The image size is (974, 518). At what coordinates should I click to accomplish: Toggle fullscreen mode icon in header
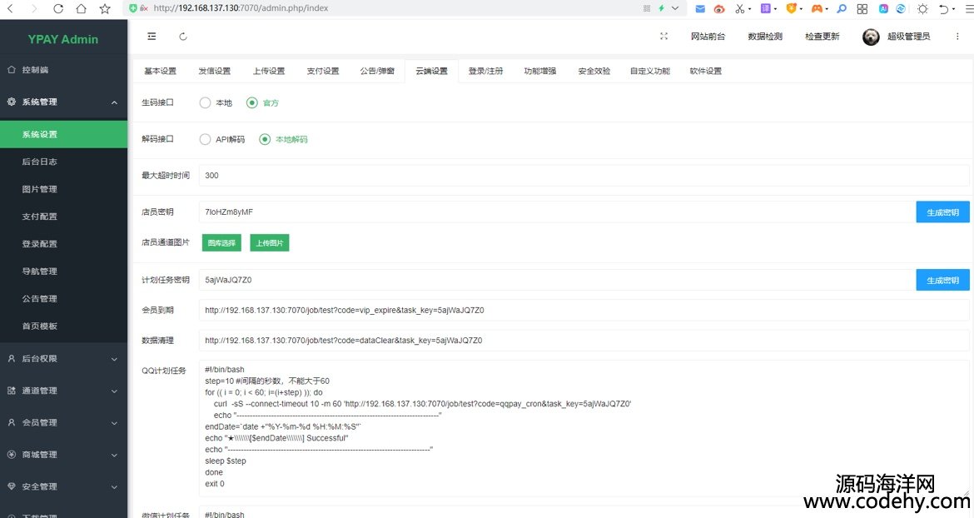click(663, 37)
